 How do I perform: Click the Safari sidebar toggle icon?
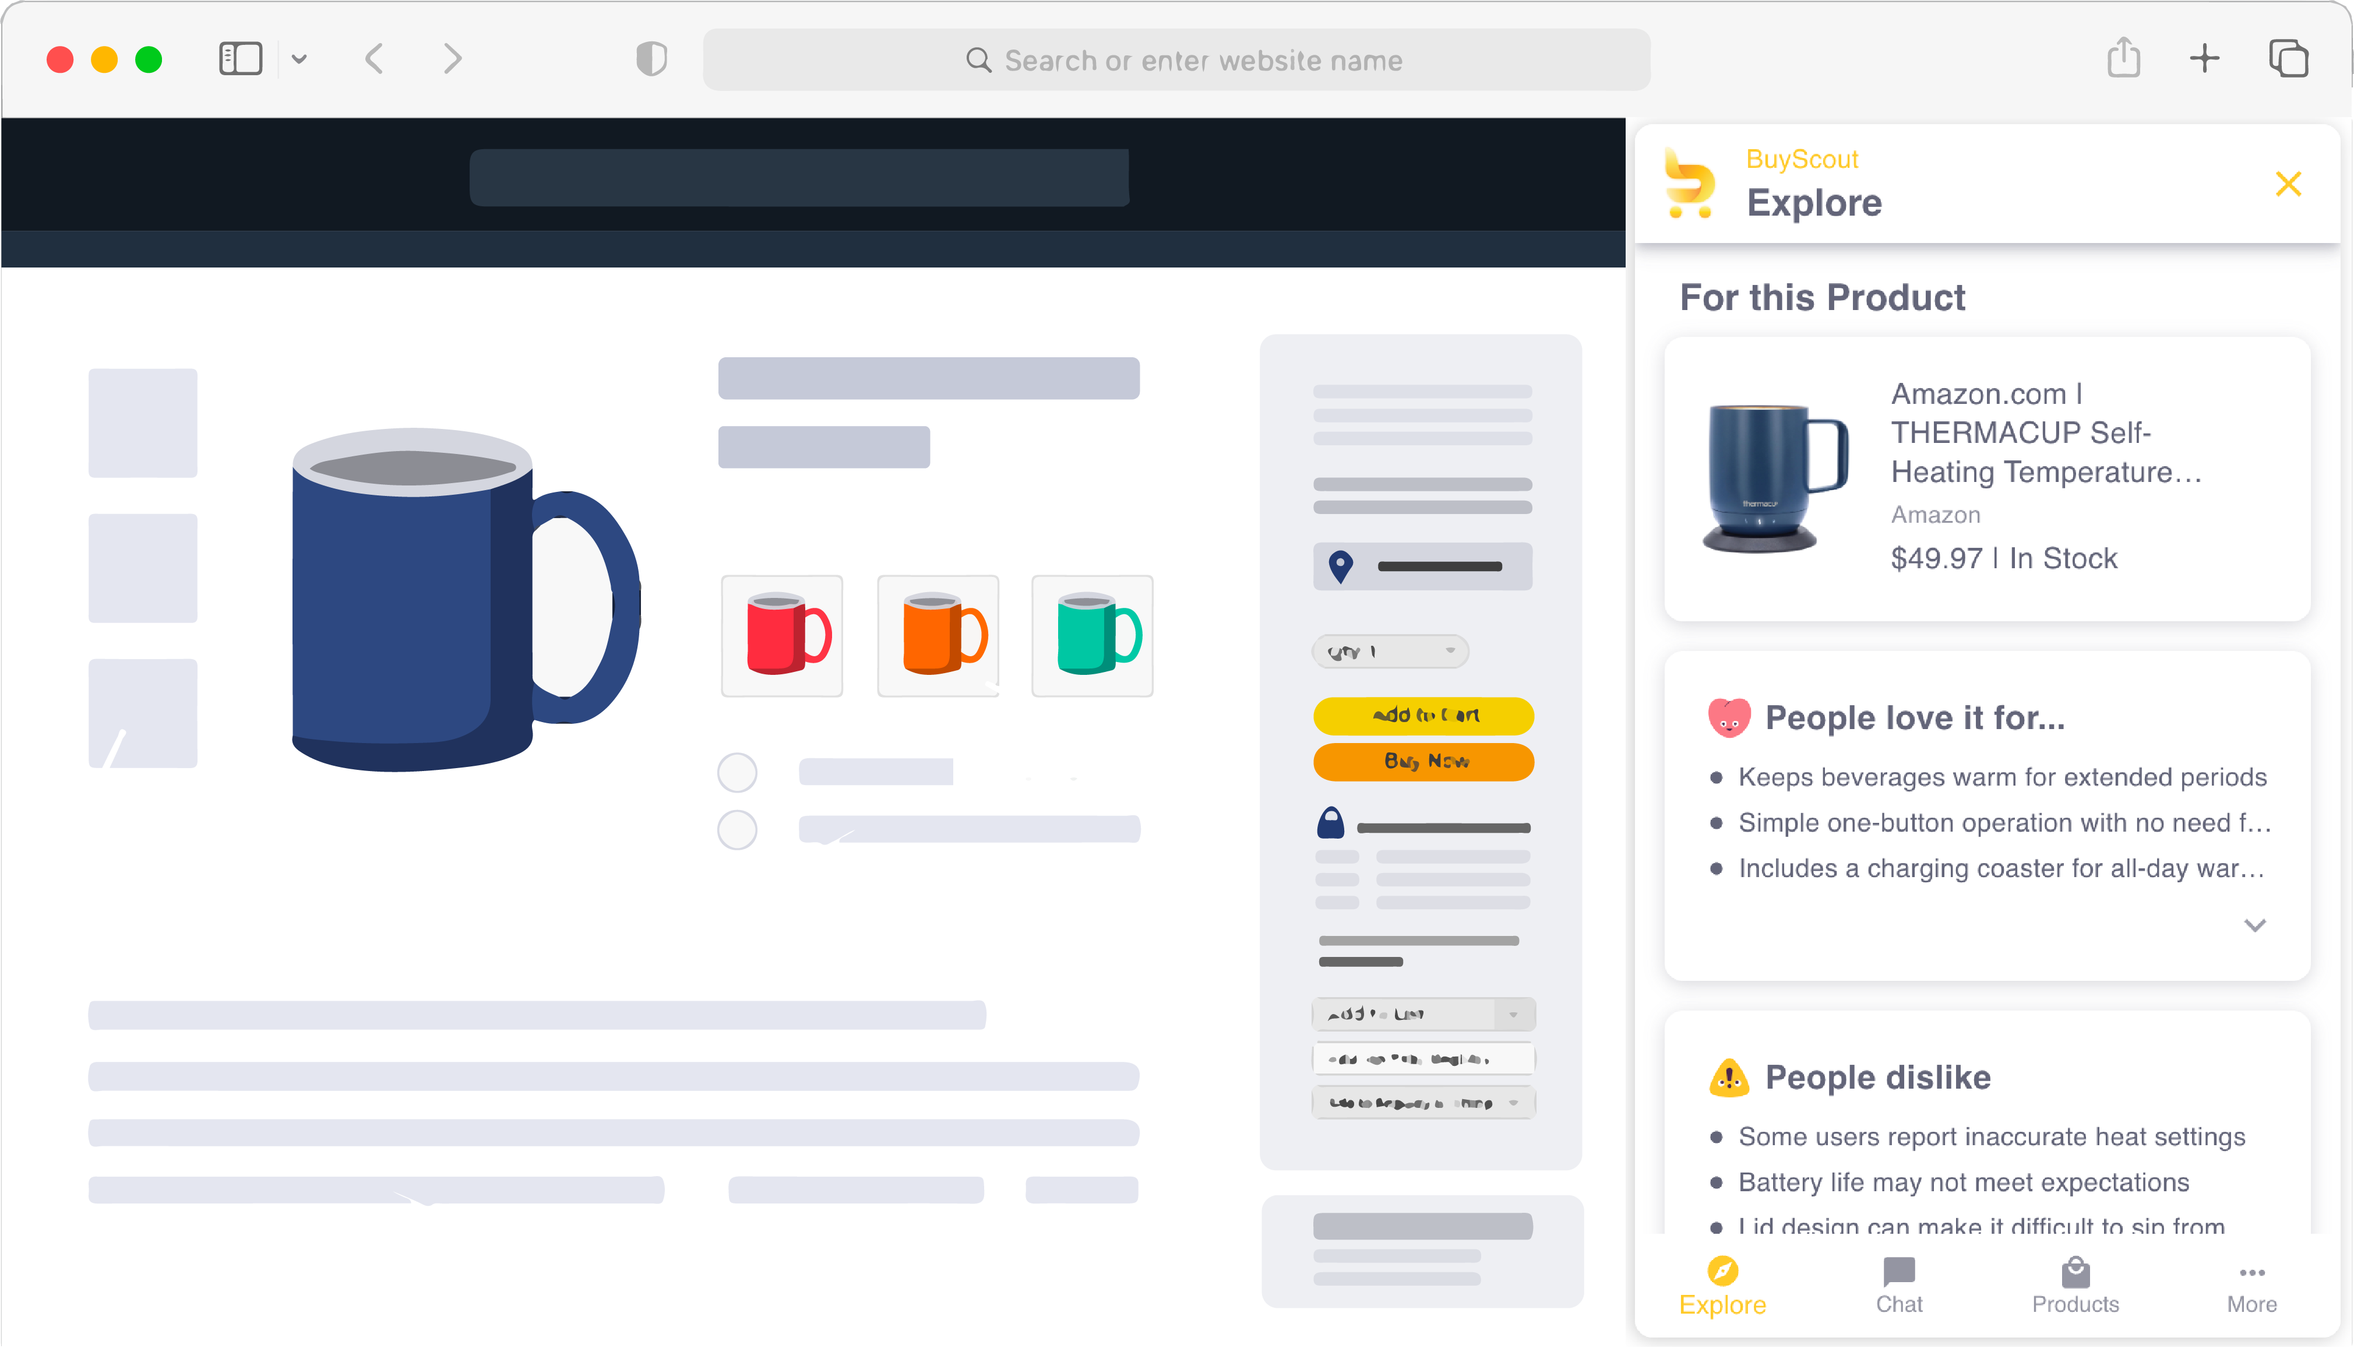pos(239,59)
